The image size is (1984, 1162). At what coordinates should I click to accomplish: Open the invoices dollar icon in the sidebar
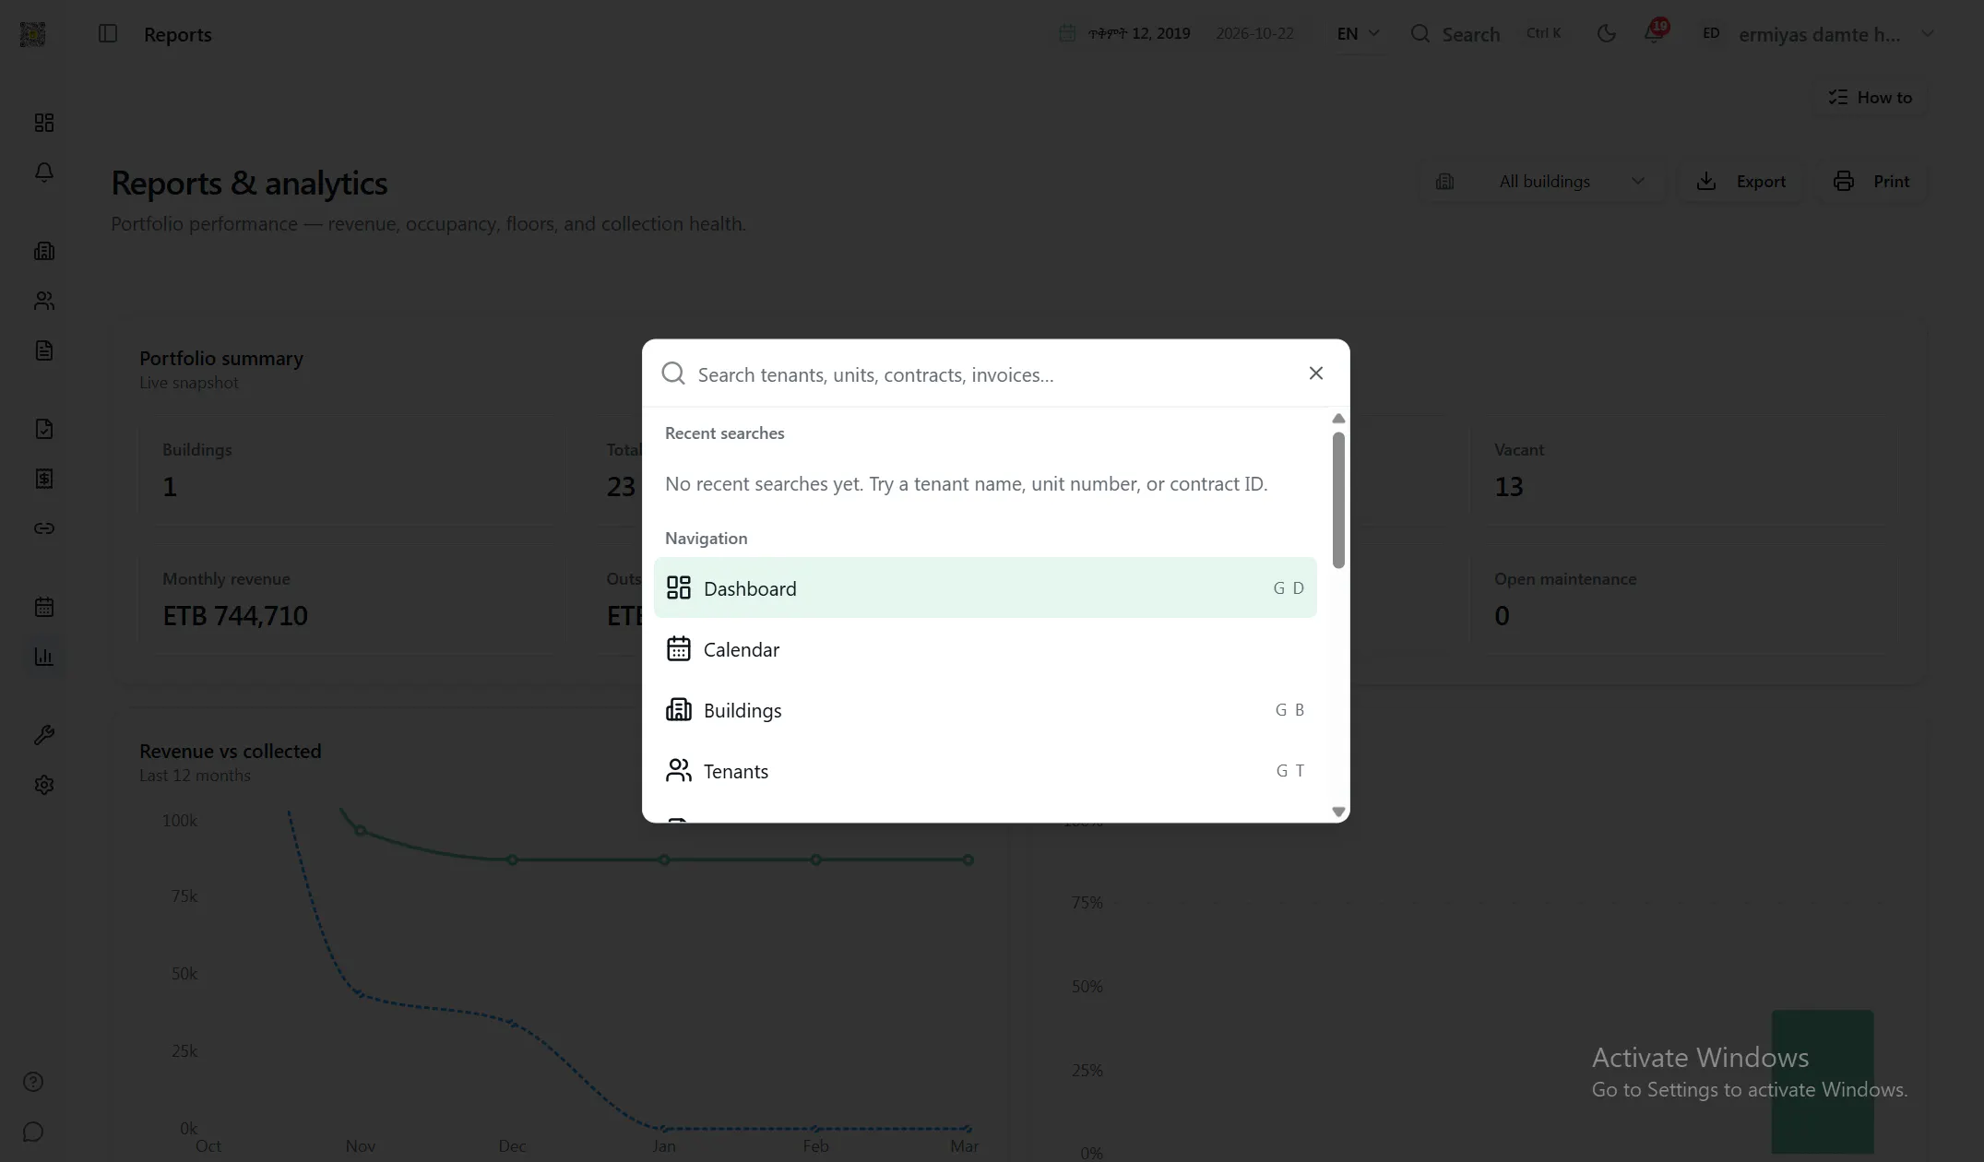[44, 479]
